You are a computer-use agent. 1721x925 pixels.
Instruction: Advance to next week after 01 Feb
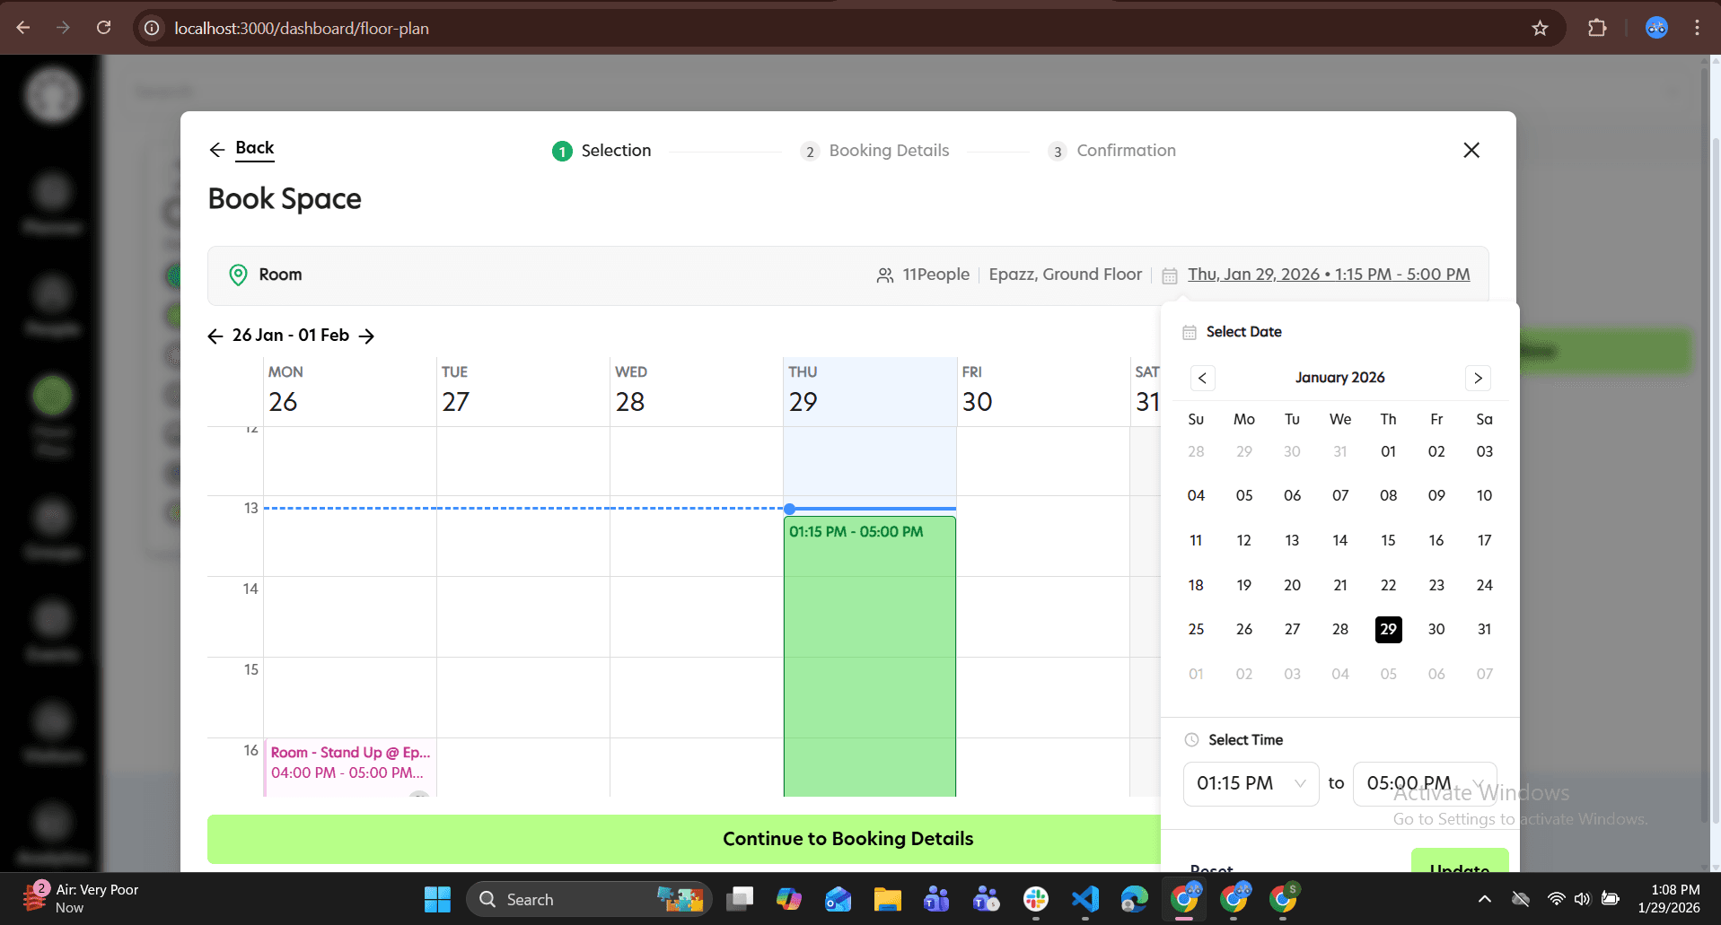[366, 336]
